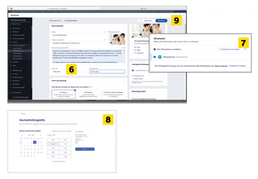Open Einrichtung in the sidebar

coord(16,28)
